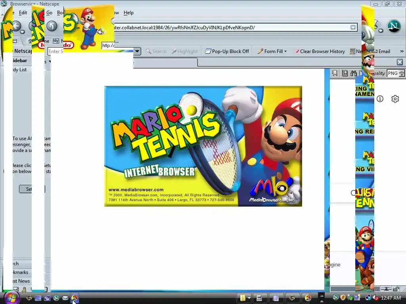This screenshot has height=304, width=406.
Task: Click the sidebar tabs dropdown arrow
Action: tap(50, 62)
